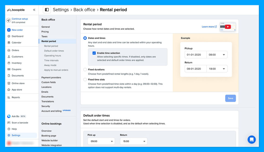This screenshot has width=264, height=152.
Task: Select the Dates and times radio option
Action: point(85,38)
